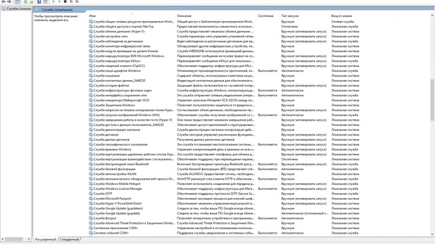Screen dimensions: 435x244
Task: Click the left pane horizontal scrollbar thumb
Action: [14, 239]
